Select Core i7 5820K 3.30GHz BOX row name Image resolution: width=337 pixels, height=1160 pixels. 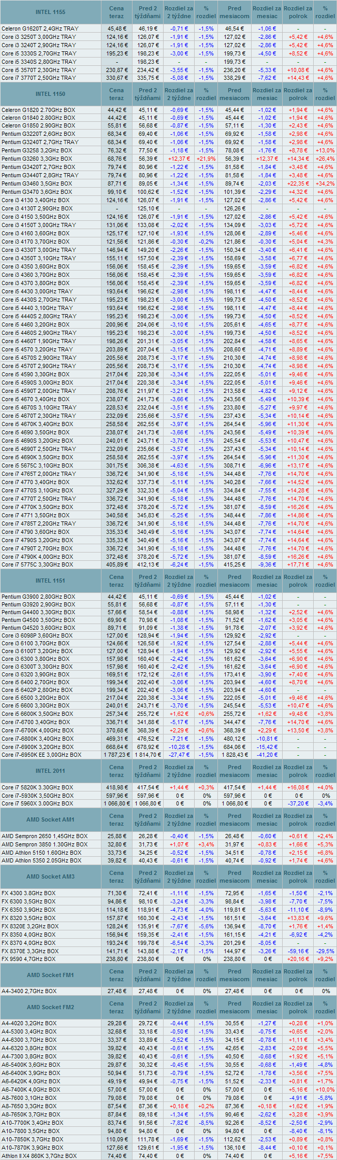(x=37, y=787)
